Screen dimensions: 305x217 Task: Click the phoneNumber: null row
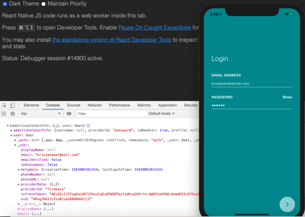(x=38, y=175)
